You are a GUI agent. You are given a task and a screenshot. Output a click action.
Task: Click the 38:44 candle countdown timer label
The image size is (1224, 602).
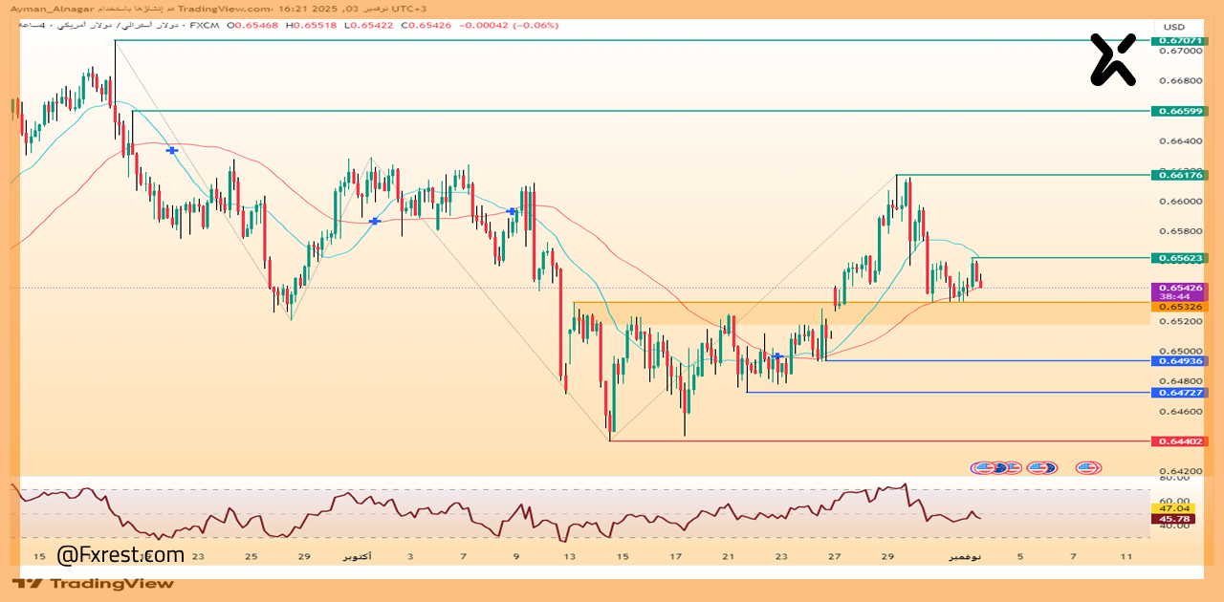coord(1174,298)
